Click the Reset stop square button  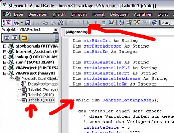tap(104, 23)
